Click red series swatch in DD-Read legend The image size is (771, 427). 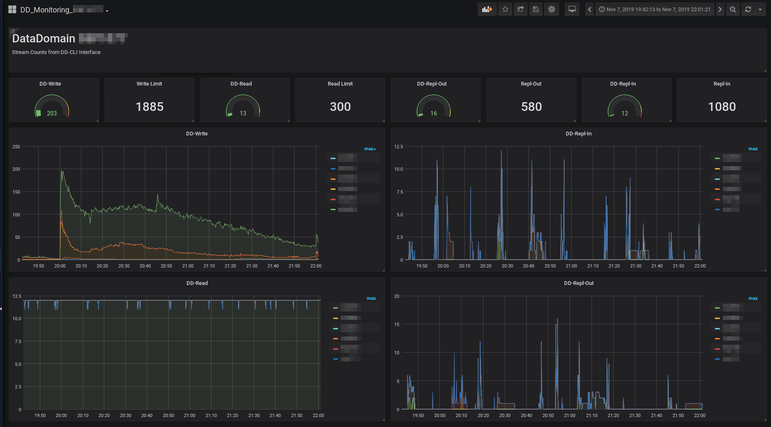[x=336, y=349]
